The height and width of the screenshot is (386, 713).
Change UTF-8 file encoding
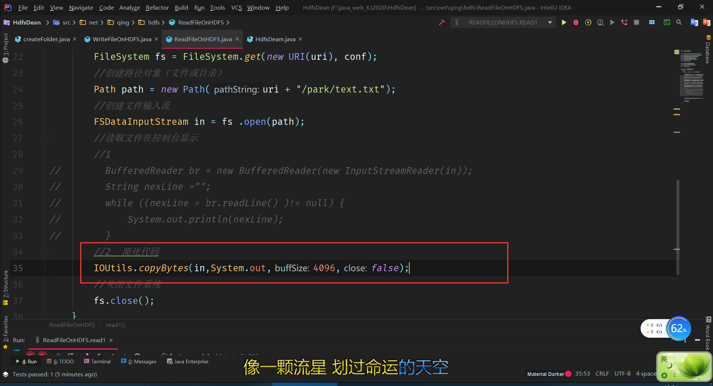622,374
